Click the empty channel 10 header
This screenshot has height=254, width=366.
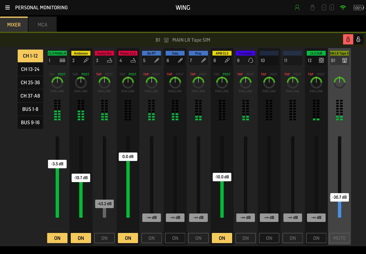click(x=269, y=57)
